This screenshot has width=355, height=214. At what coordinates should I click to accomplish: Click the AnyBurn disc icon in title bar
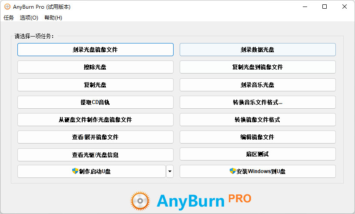click(x=7, y=7)
